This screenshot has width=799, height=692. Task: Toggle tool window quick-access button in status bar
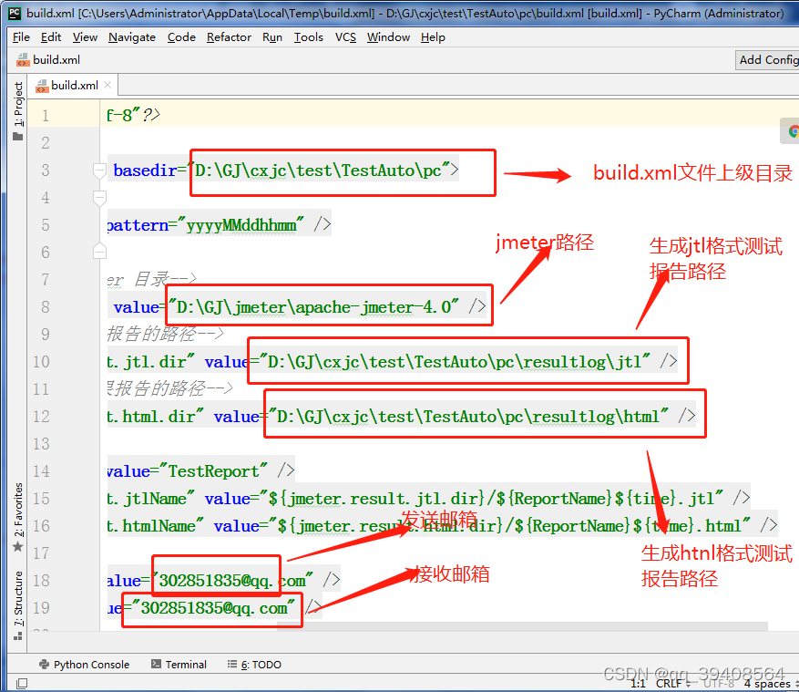[x=21, y=683]
